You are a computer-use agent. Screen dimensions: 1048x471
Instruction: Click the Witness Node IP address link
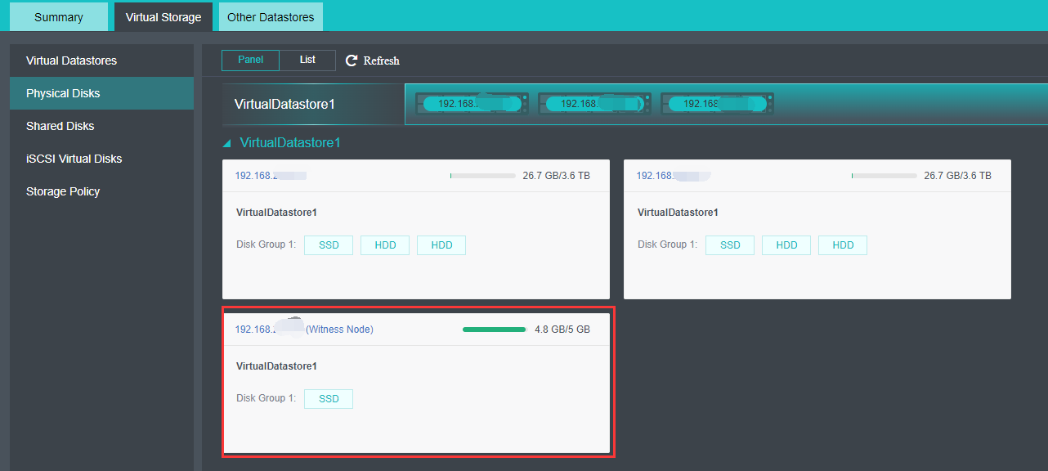pyautogui.click(x=253, y=329)
